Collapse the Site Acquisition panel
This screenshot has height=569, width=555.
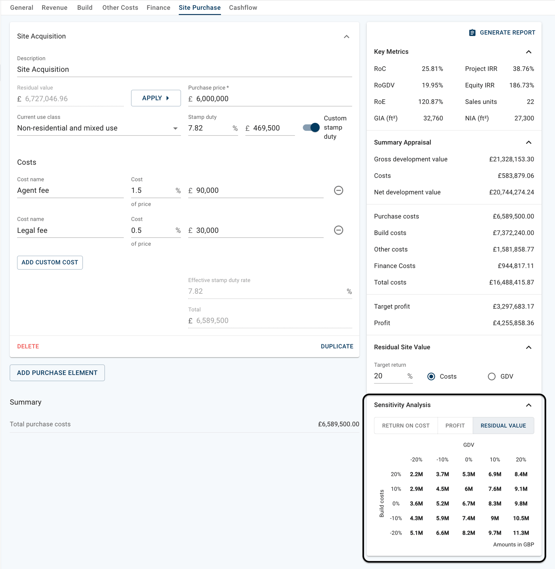346,36
